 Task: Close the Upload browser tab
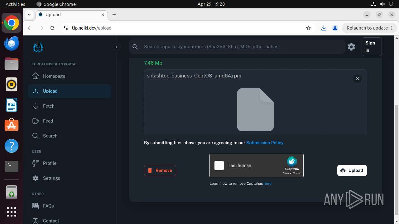point(103,15)
